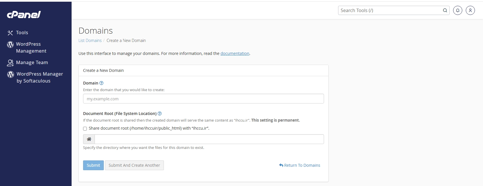Click the cPanel logo
This screenshot has width=483, height=186.
point(24,15)
